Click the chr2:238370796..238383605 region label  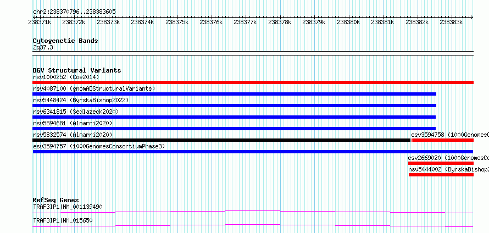pos(74,12)
